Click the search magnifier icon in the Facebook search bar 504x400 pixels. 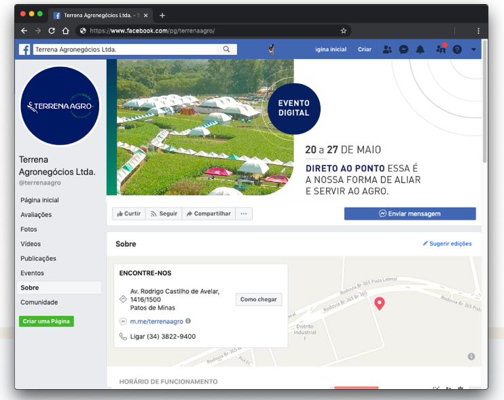pos(227,49)
